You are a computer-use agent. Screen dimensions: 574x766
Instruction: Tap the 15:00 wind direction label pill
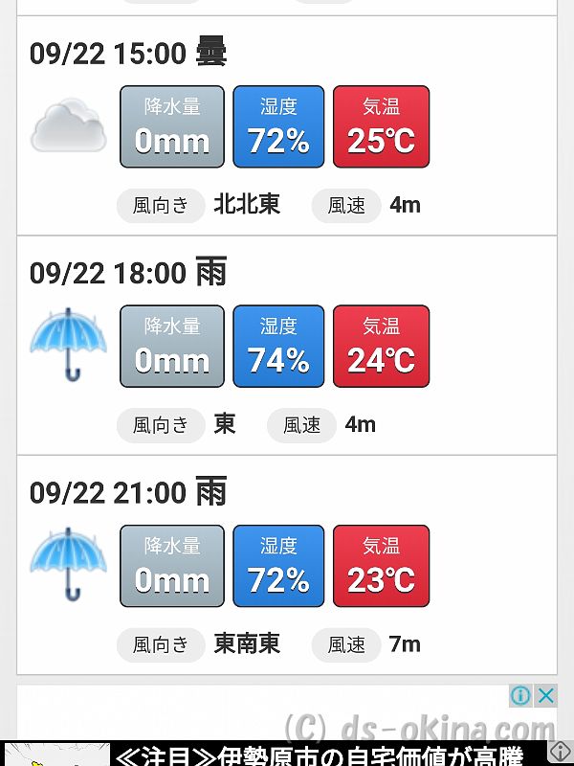[161, 206]
